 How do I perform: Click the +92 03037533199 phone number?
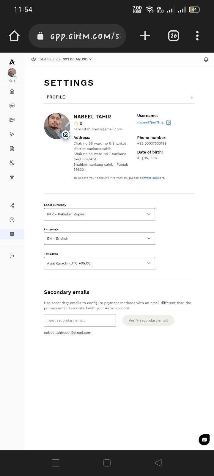pos(152,143)
